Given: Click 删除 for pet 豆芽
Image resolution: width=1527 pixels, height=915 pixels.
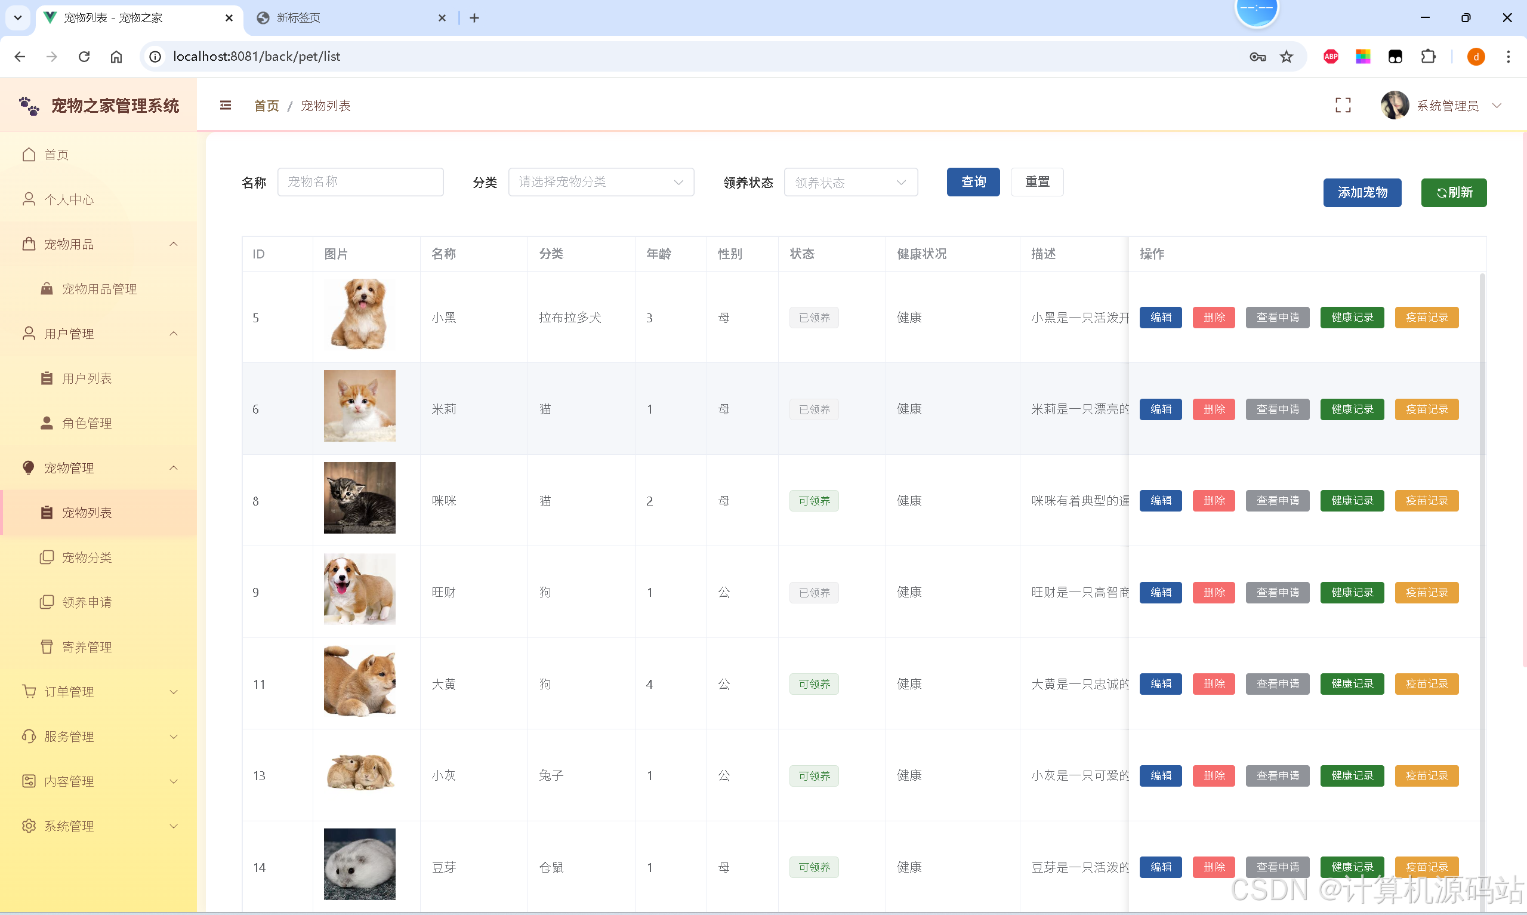Looking at the screenshot, I should pos(1213,867).
